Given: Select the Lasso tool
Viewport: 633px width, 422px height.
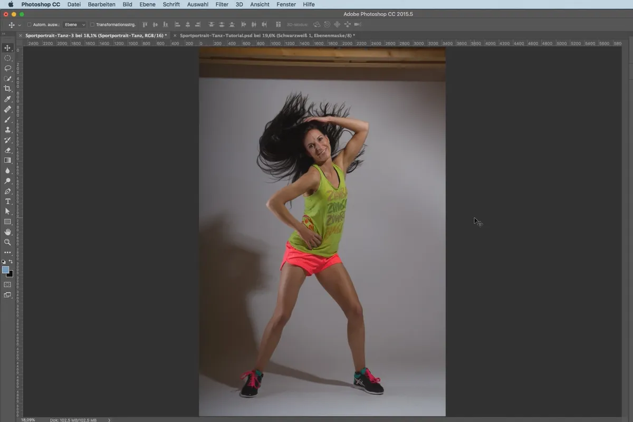Looking at the screenshot, I should point(7,68).
